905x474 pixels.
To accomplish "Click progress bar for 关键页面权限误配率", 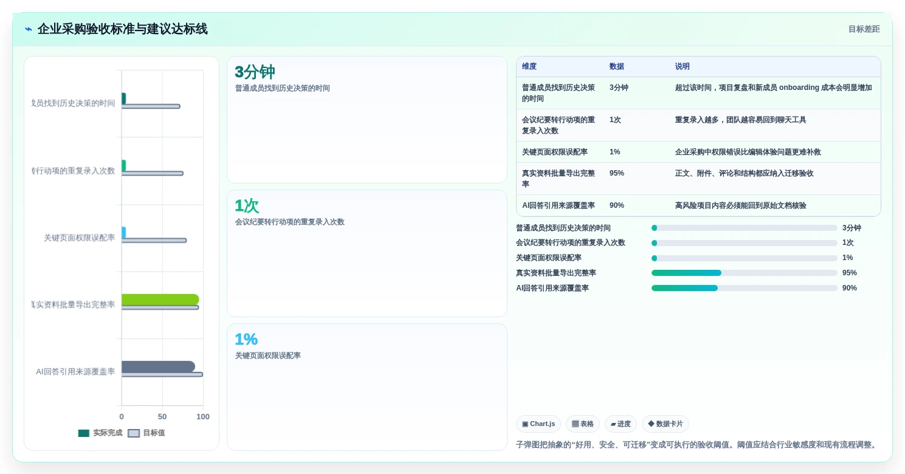I will (744, 258).
